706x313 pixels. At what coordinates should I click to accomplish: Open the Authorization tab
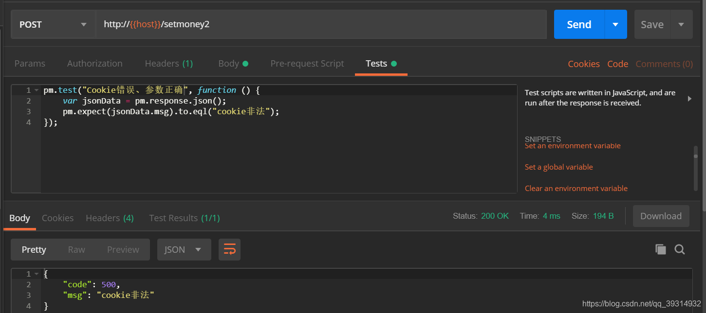click(95, 64)
